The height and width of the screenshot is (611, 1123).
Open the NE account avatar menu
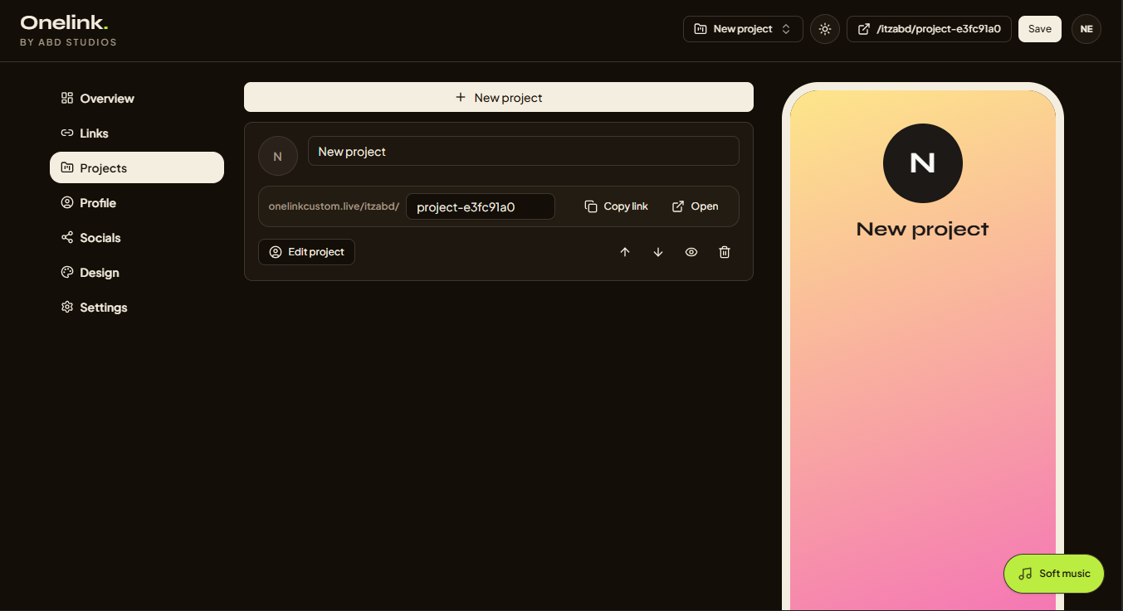click(1086, 29)
